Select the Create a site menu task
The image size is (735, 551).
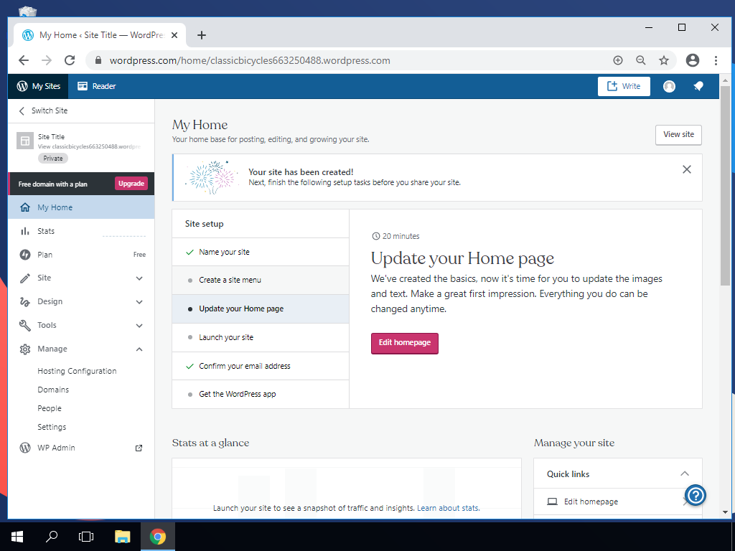(x=261, y=281)
